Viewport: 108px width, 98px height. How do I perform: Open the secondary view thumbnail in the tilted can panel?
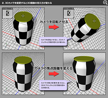[x=69, y=13]
